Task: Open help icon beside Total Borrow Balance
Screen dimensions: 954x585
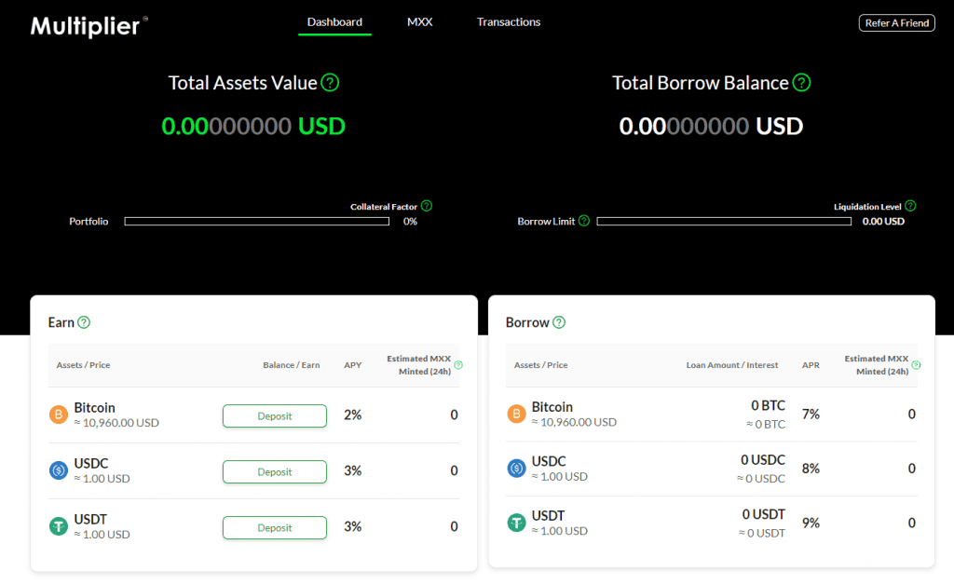Action: pyautogui.click(x=801, y=82)
